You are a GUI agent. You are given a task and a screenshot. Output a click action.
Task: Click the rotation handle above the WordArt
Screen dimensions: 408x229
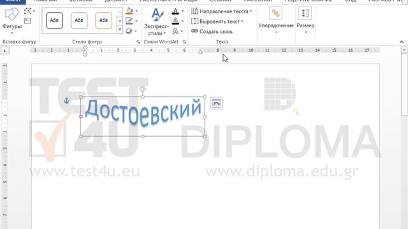click(x=143, y=89)
